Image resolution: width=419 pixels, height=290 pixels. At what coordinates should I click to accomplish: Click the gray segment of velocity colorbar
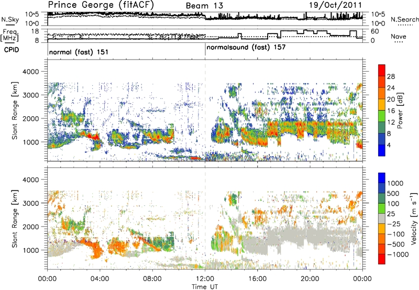pos(382,218)
